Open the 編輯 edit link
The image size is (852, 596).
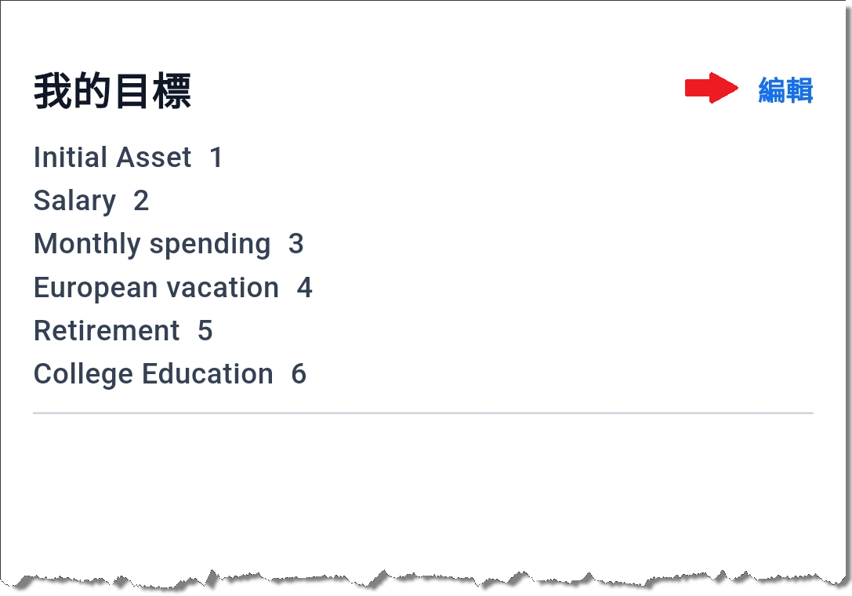[x=785, y=89]
